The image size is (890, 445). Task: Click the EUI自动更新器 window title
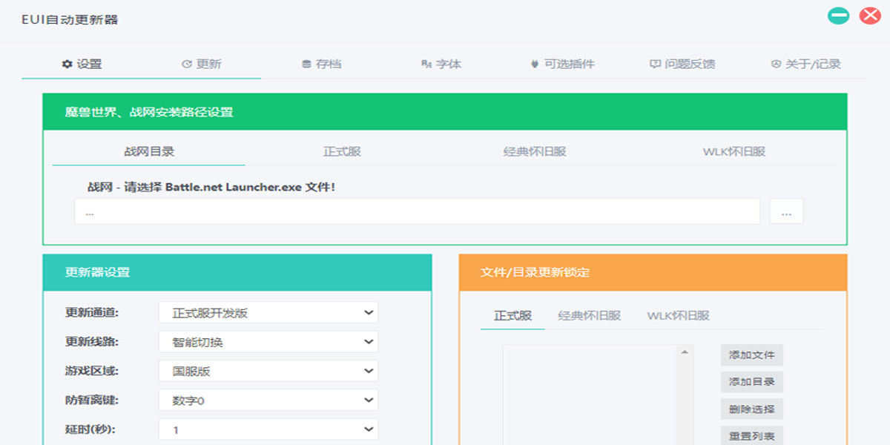pyautogui.click(x=70, y=20)
